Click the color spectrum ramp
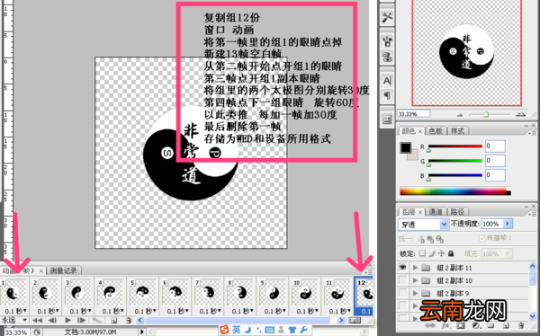Image resolution: width=540 pixels, height=336 pixels. (x=455, y=190)
